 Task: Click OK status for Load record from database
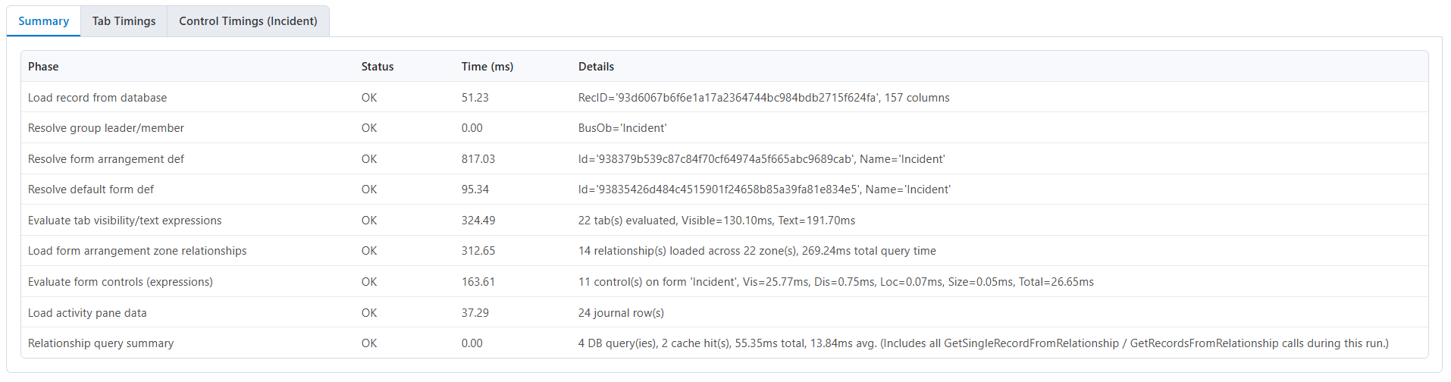[369, 98]
